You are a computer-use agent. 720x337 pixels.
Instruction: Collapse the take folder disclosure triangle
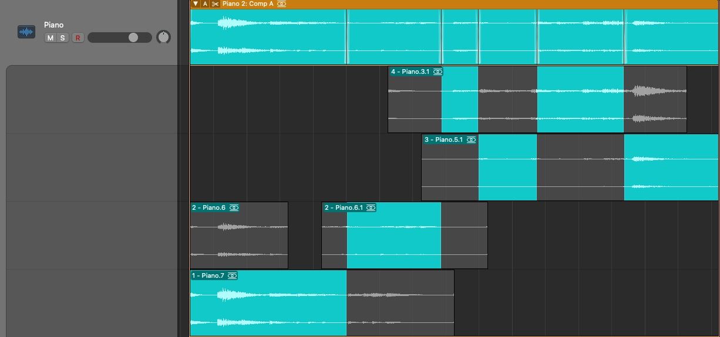(196, 4)
